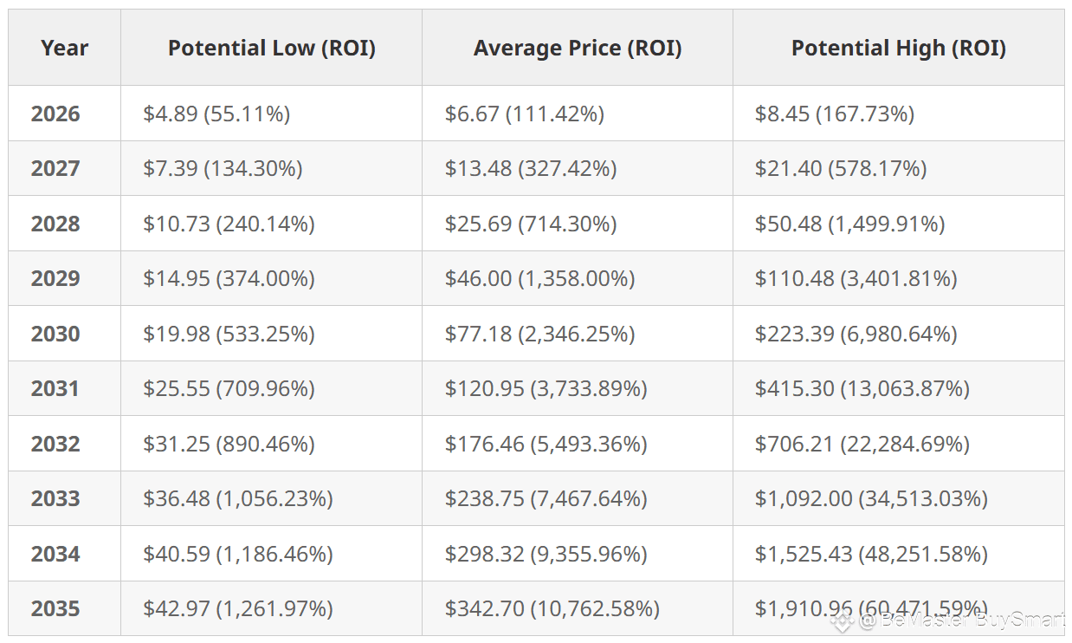Image resolution: width=1072 pixels, height=643 pixels.
Task: Click the Average Price (ROI) header
Action: [x=578, y=48]
